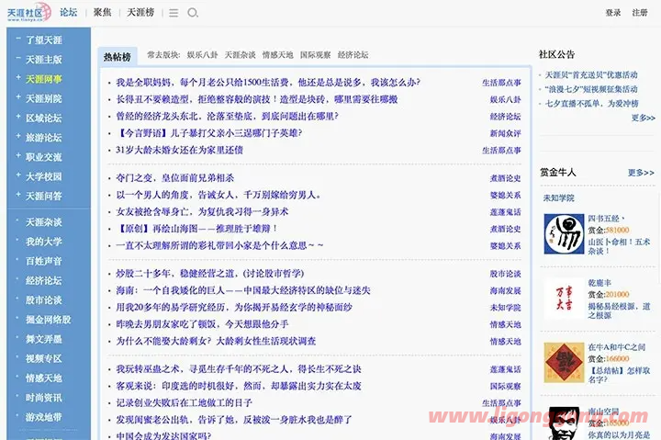Open announcement 天涯贝"首充送贝"优惠活动
661x440 pixels.
[591, 75]
